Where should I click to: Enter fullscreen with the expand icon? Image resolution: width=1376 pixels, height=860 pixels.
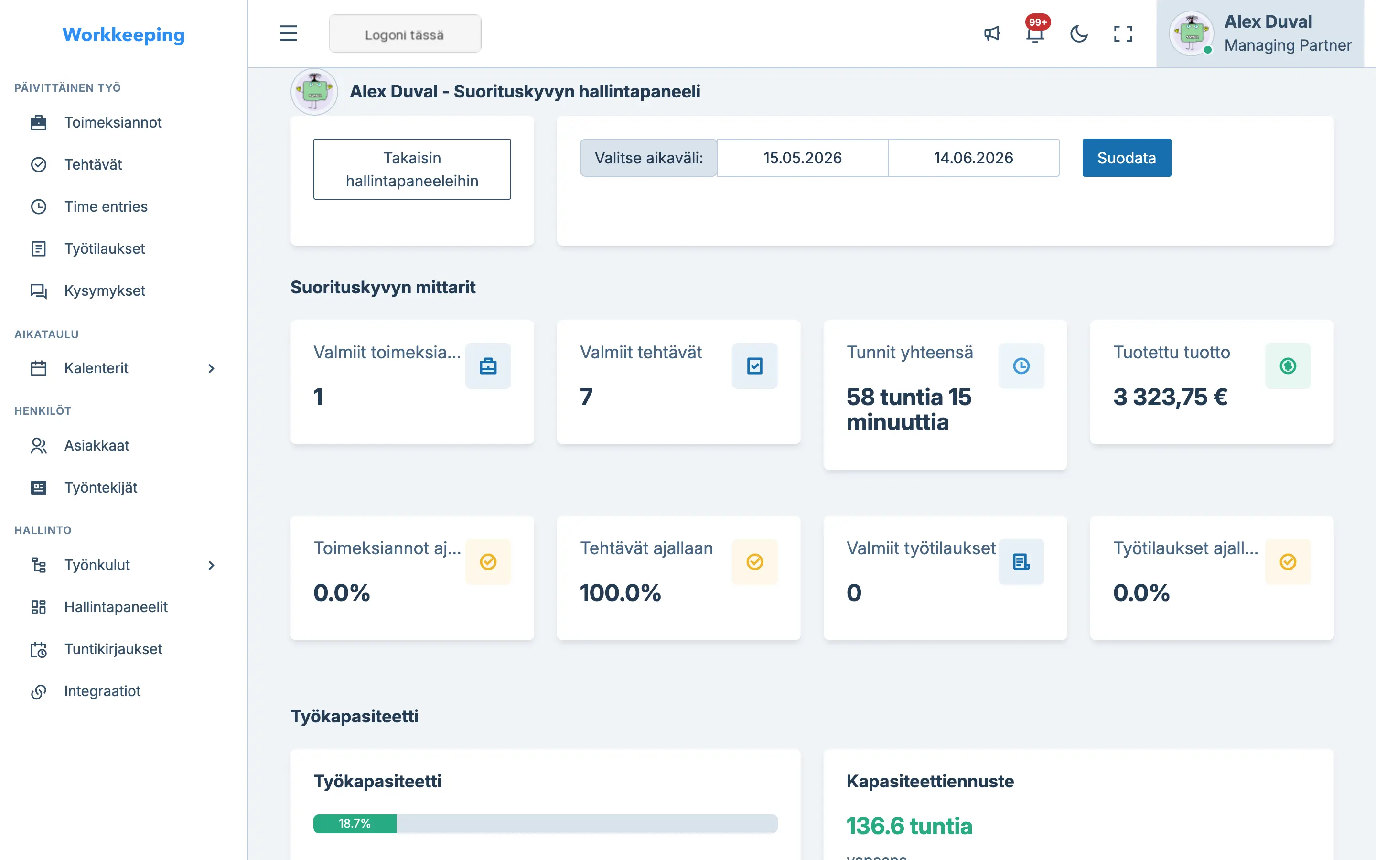1122,33
